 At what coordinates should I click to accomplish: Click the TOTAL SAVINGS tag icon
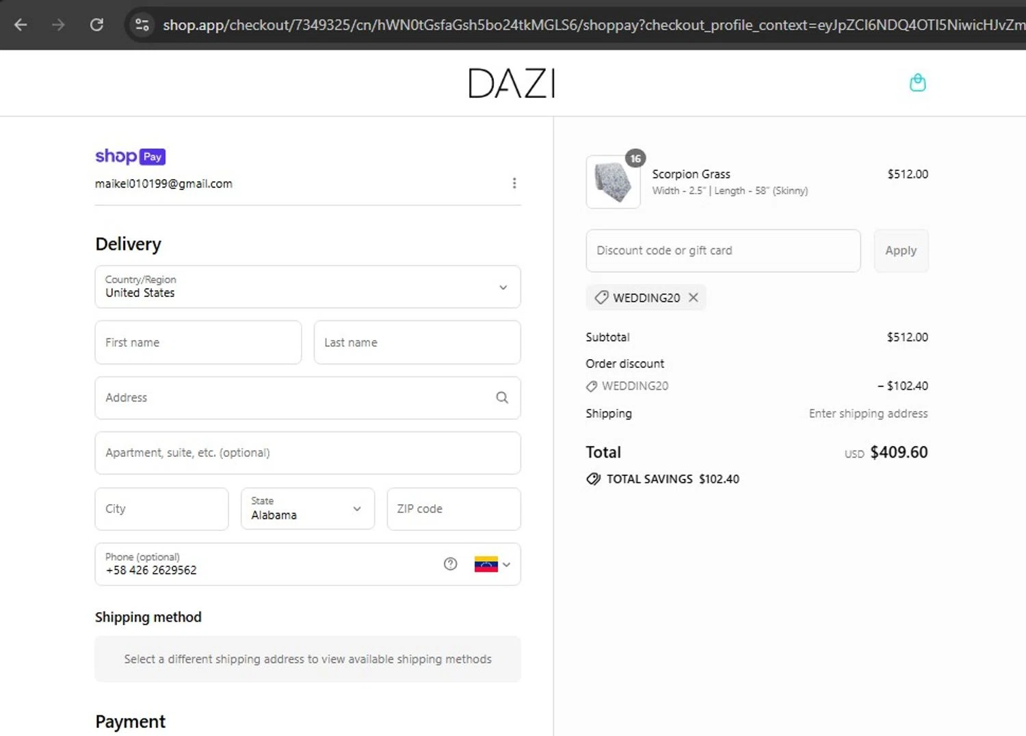pyautogui.click(x=593, y=479)
